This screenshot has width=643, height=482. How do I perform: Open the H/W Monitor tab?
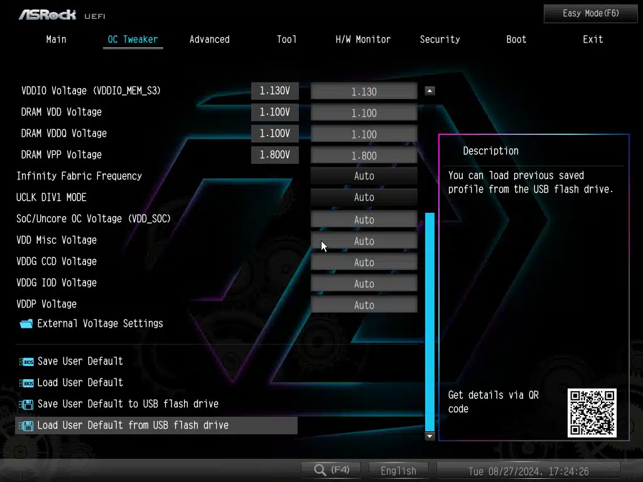pyautogui.click(x=363, y=40)
